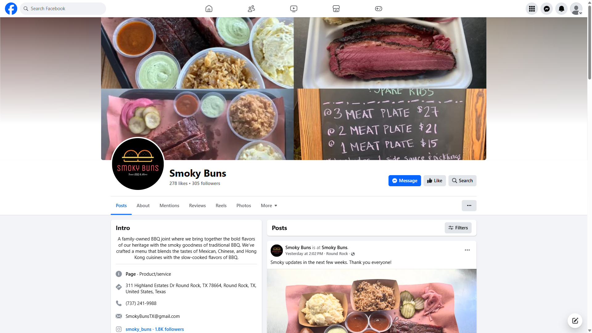Open the Gaming icon
This screenshot has width=592, height=333.
[378, 9]
